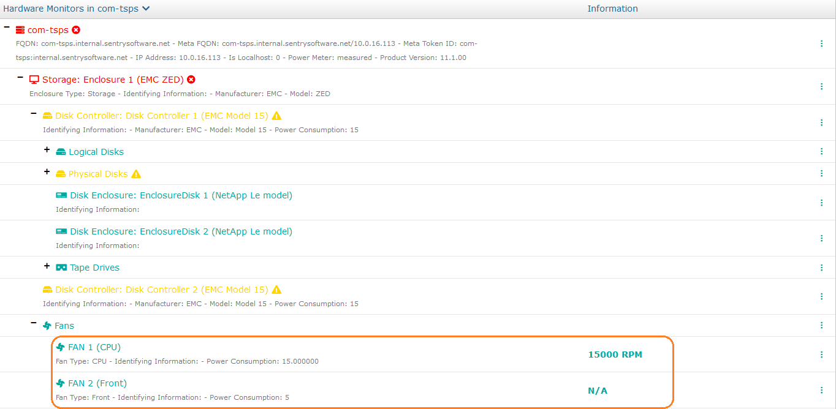This screenshot has height=409, width=836.
Task: Open the actions menu for Disk Enclosure: EnclosureDisk 2
Action: click(821, 238)
